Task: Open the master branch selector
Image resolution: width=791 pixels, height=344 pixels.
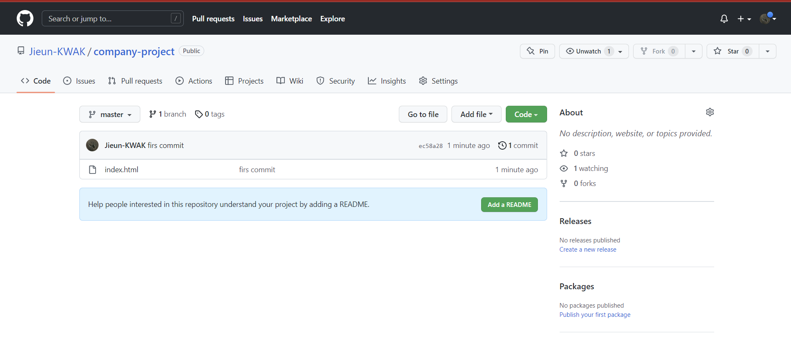Action: pyautogui.click(x=110, y=114)
